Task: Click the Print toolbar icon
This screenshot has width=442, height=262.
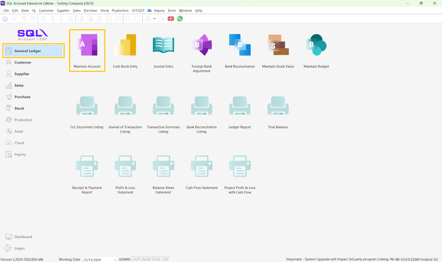Action: click(x=148, y=19)
